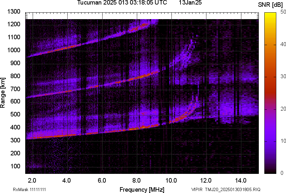Click the 'SNR [dB]' colorbar heading
The height and width of the screenshot is (193, 286).
click(271, 5)
